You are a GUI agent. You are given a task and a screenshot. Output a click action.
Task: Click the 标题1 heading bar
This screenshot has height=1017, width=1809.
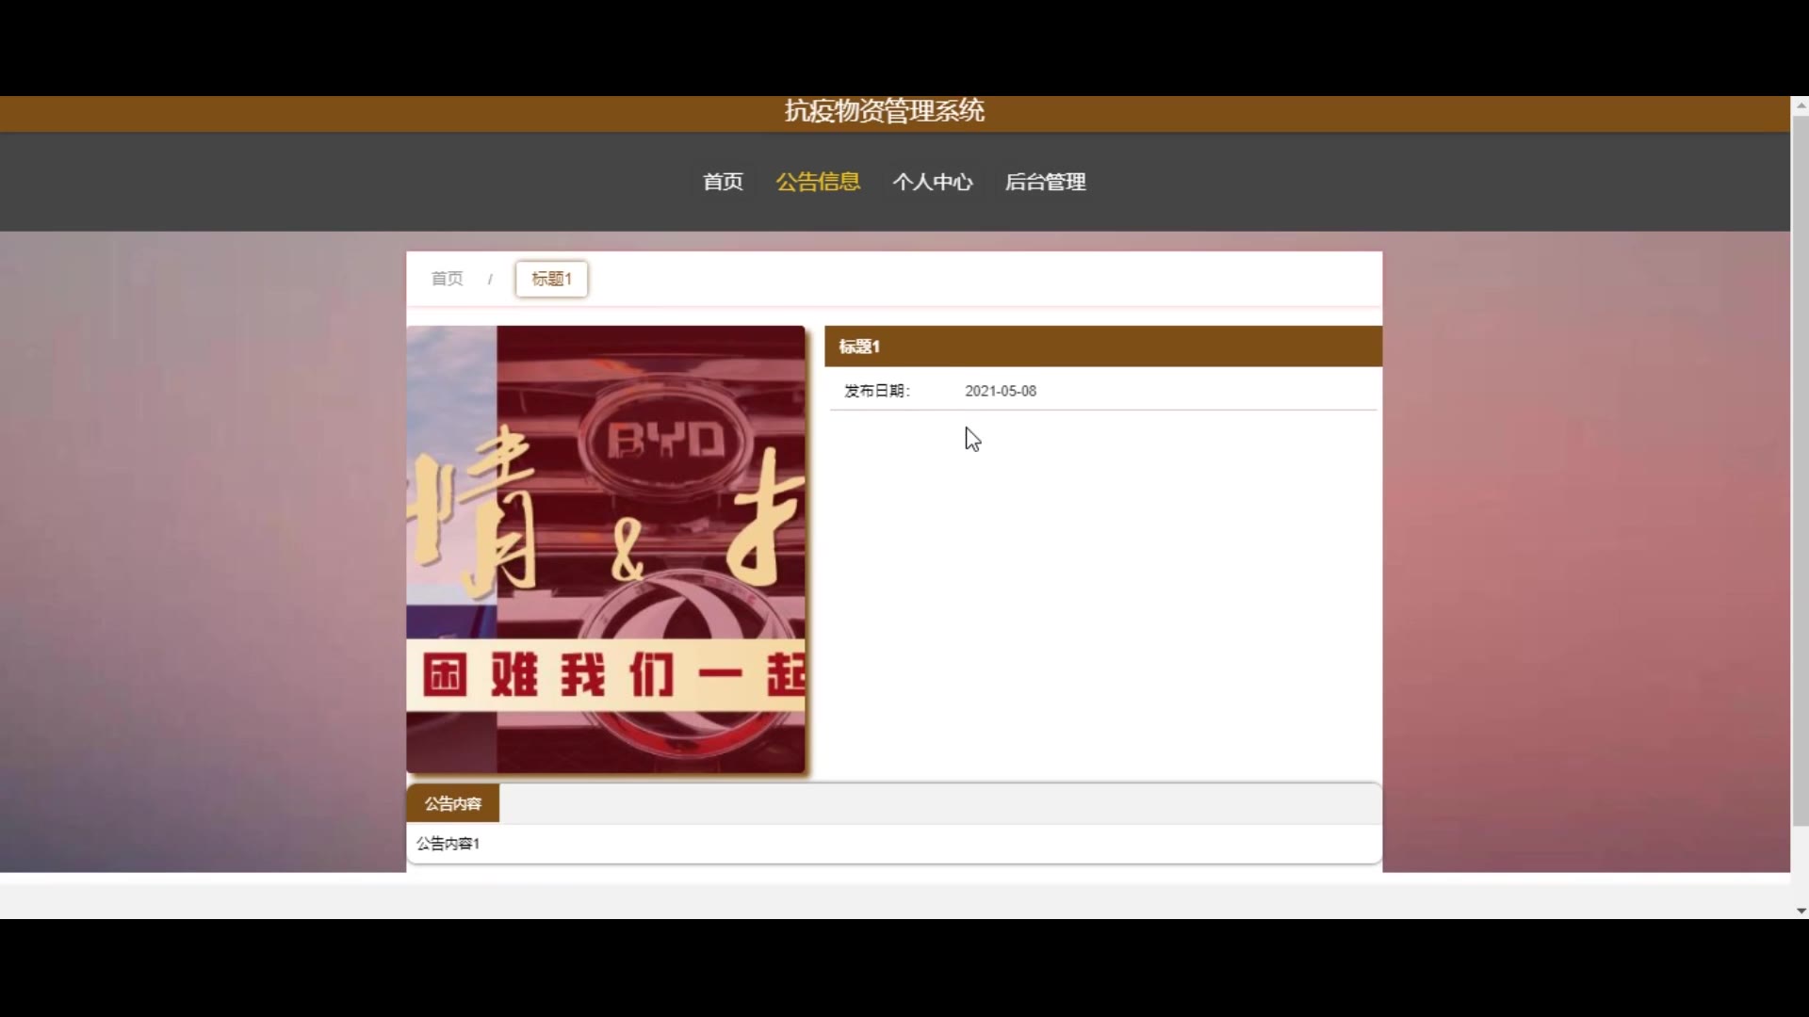(1103, 347)
